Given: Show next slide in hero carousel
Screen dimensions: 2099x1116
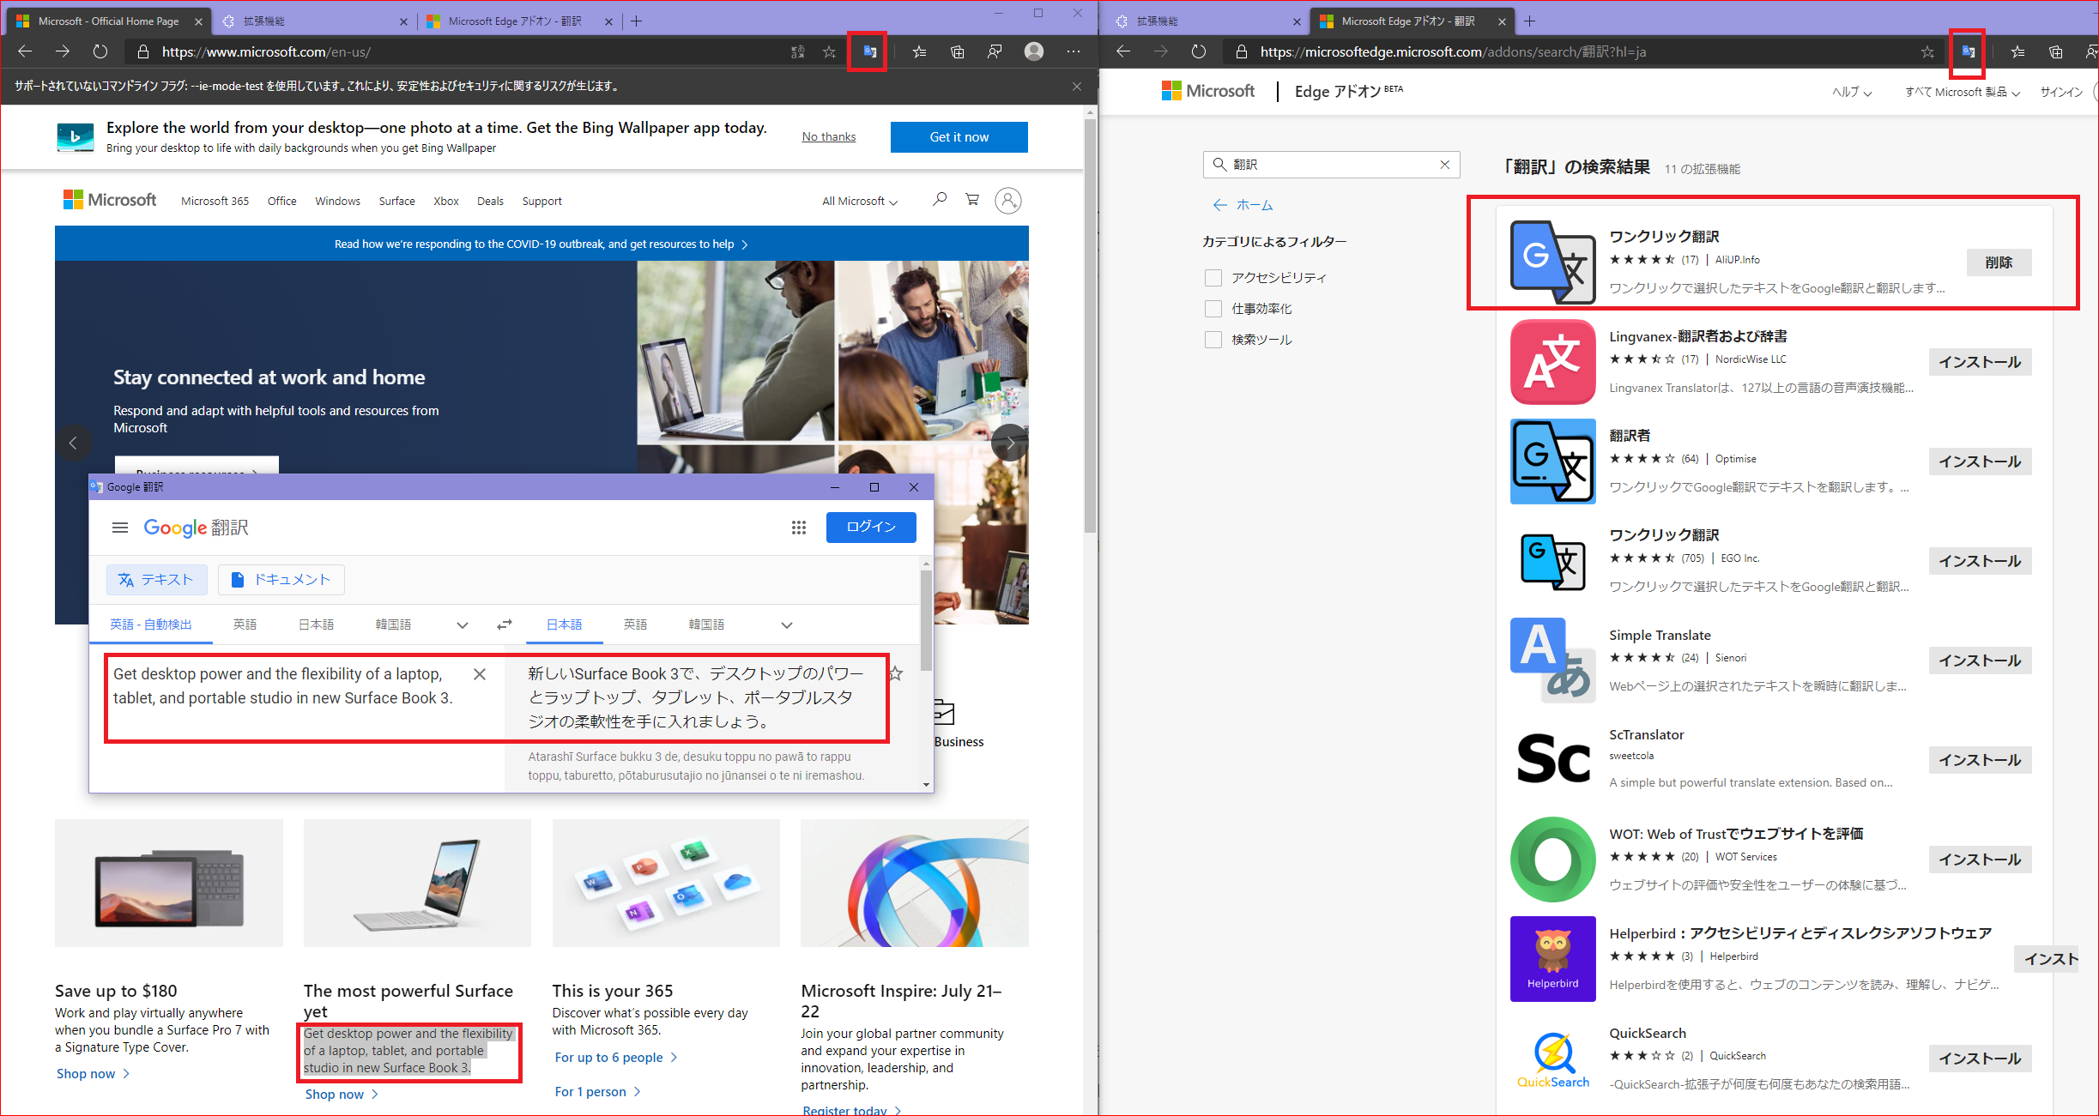Looking at the screenshot, I should point(1010,443).
